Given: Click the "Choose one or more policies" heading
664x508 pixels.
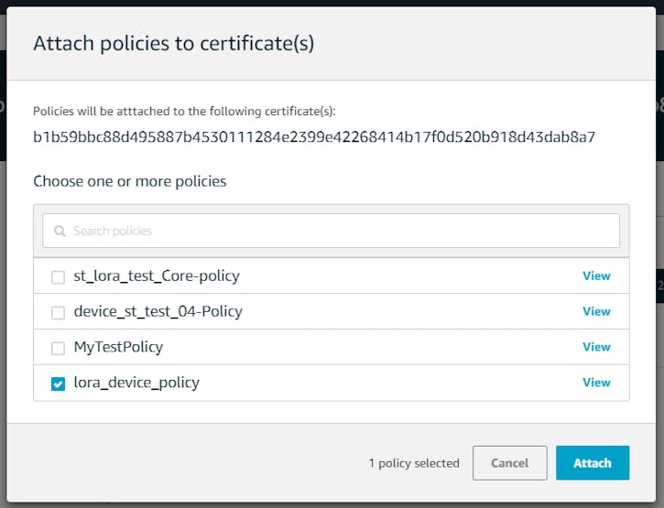Looking at the screenshot, I should pyautogui.click(x=129, y=181).
